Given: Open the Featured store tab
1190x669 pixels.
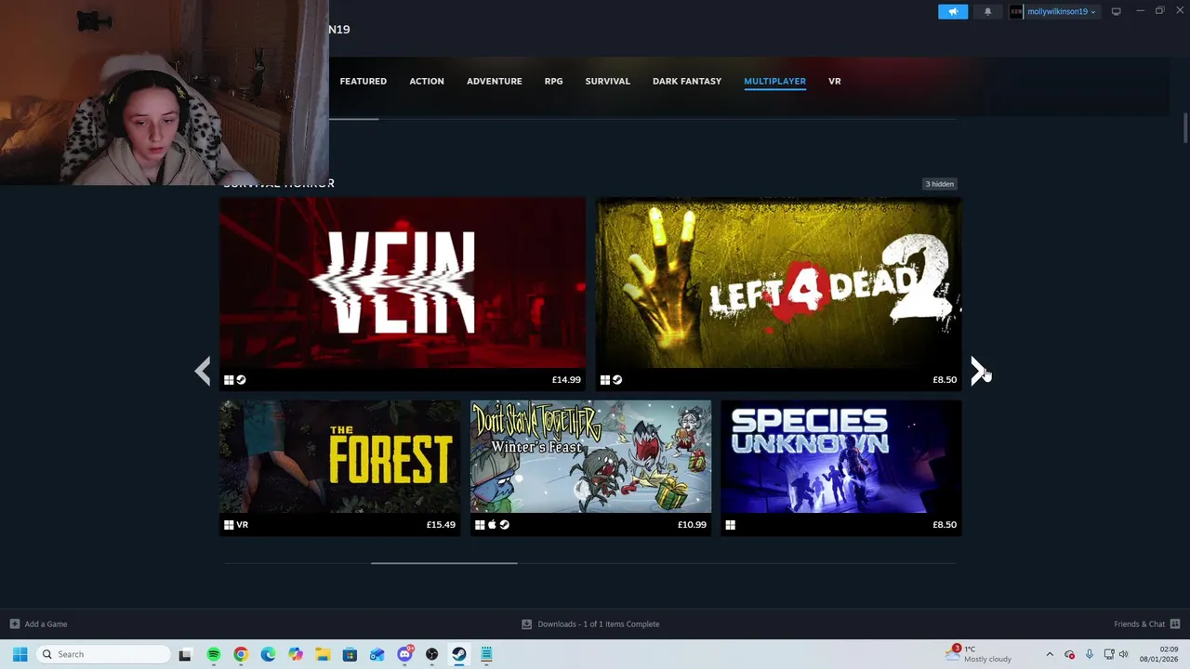Looking at the screenshot, I should point(364,81).
